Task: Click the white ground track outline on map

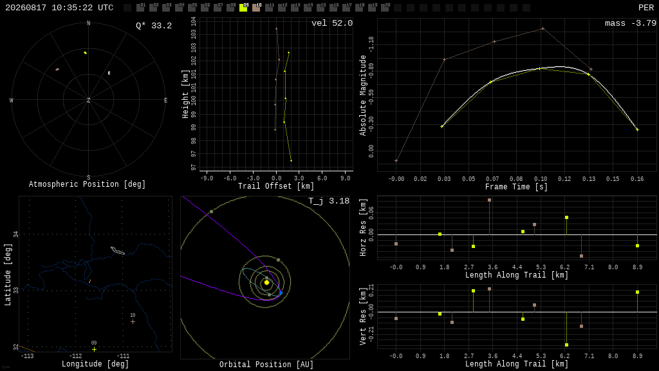Action: coord(118,251)
